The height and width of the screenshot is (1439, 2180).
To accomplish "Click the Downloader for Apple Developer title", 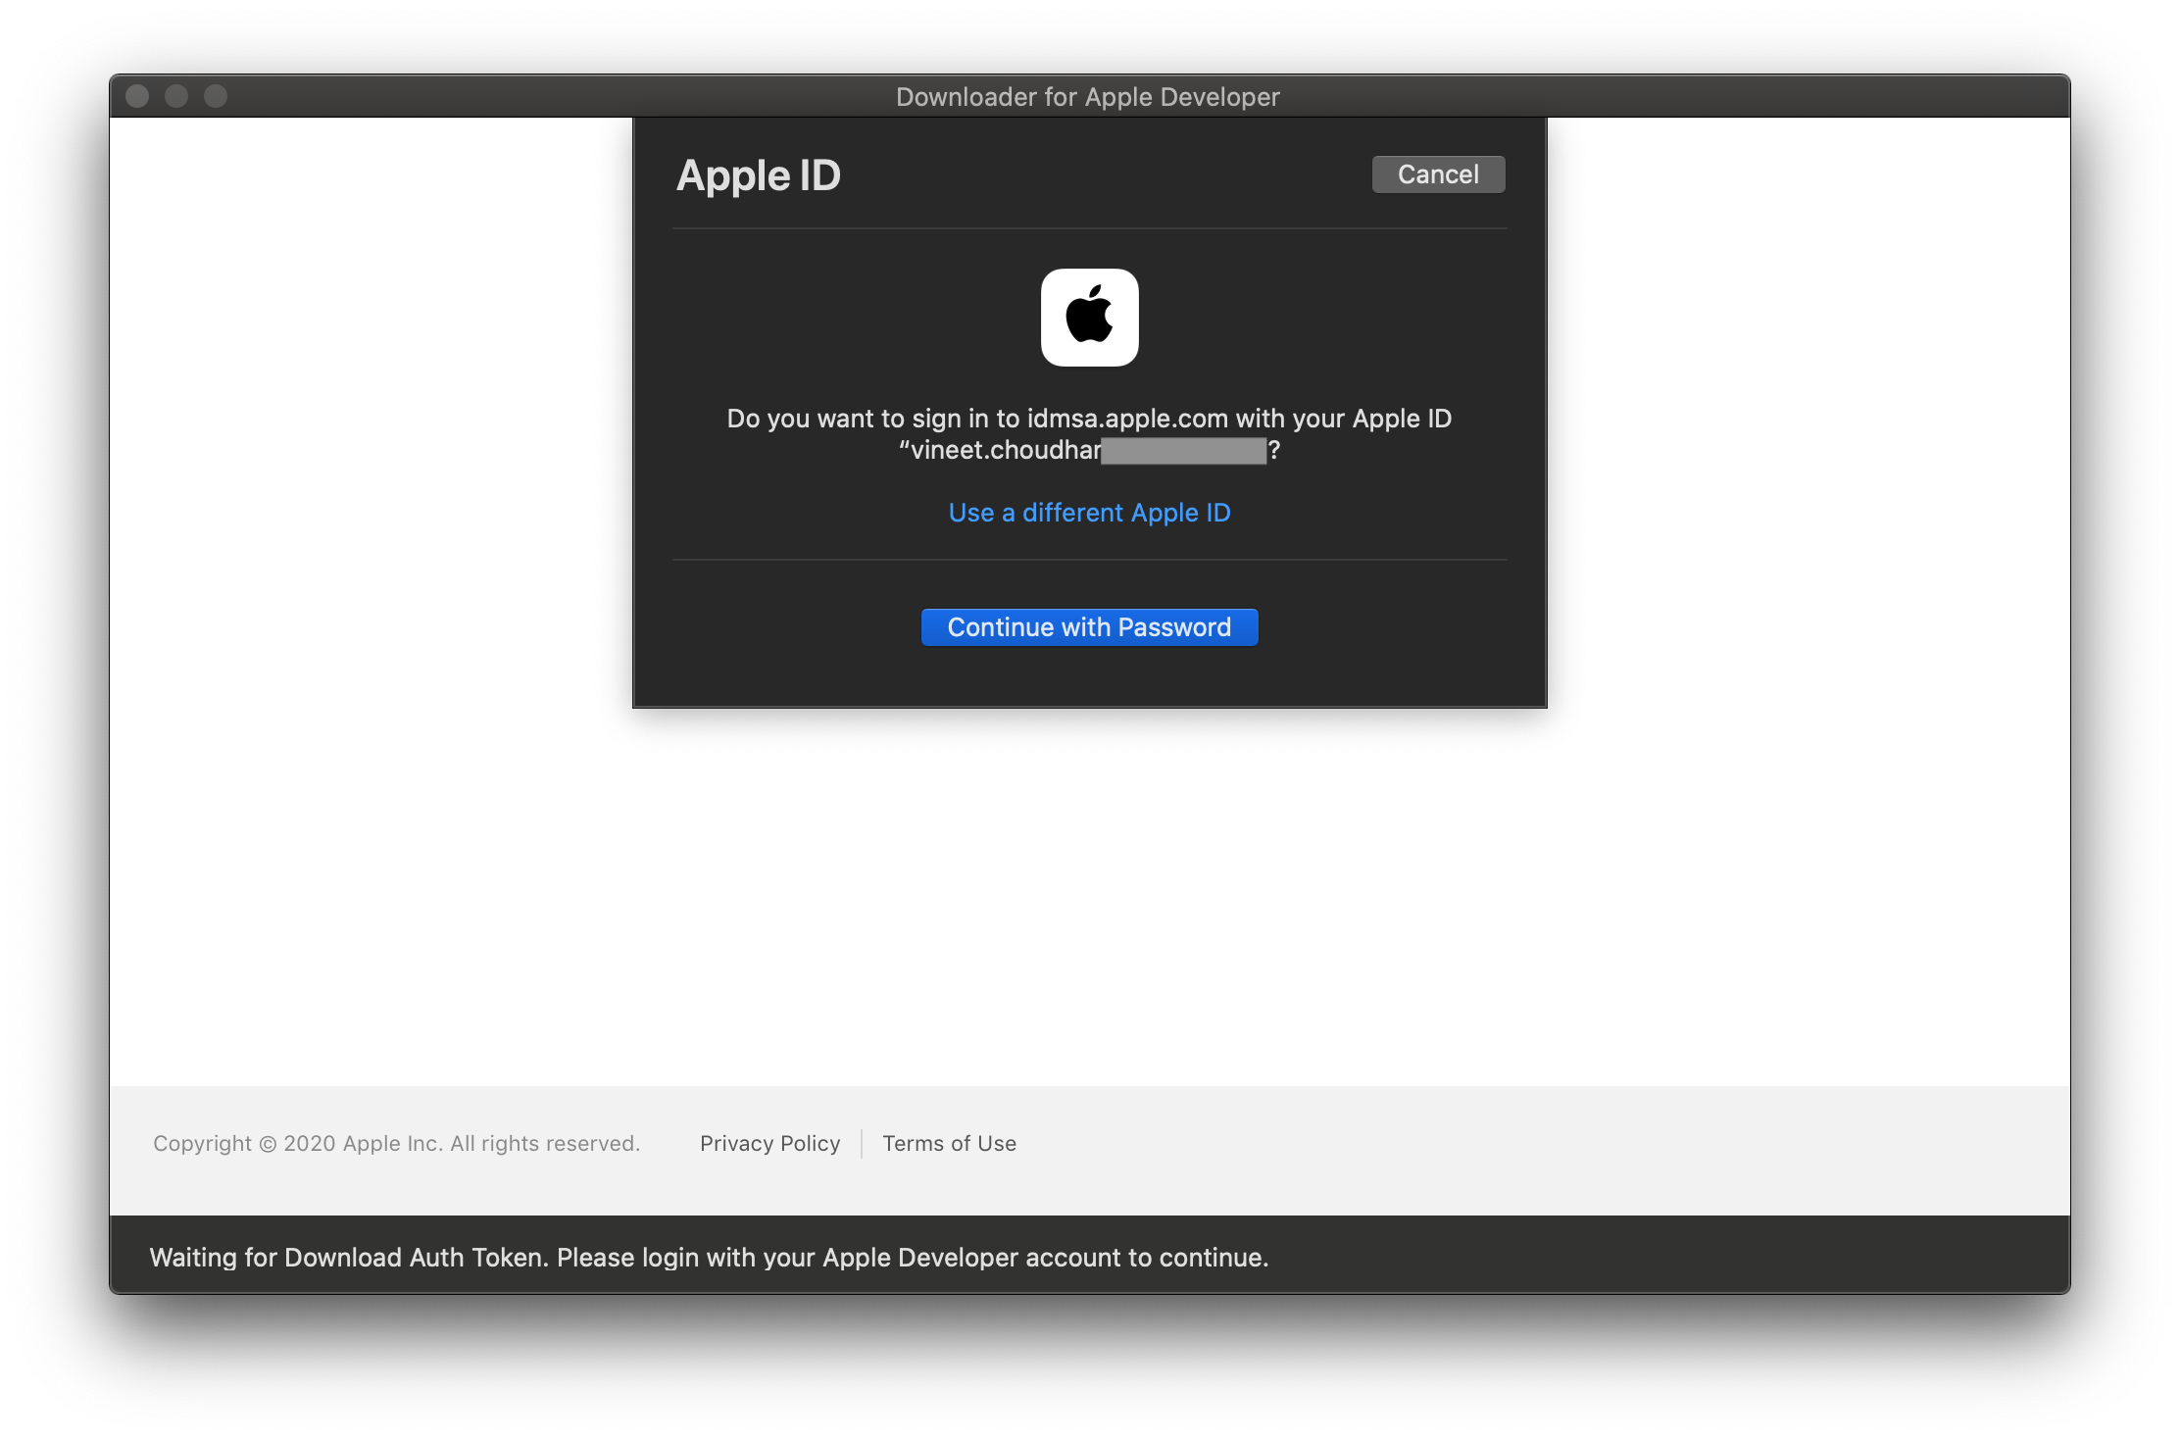I will tap(1087, 97).
